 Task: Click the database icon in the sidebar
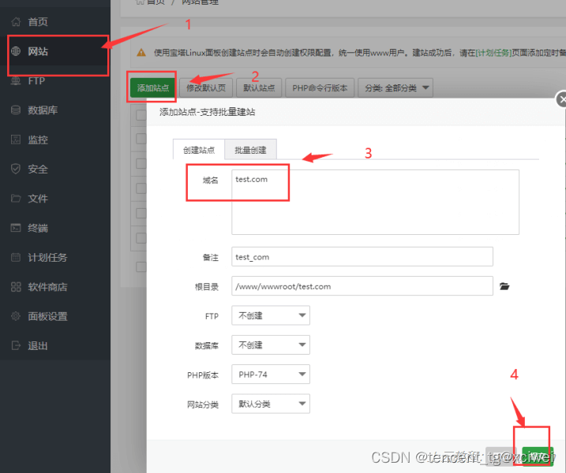pyautogui.click(x=16, y=110)
